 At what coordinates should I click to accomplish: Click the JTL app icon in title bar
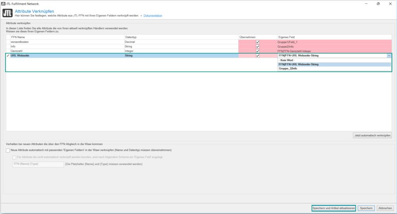3,3
